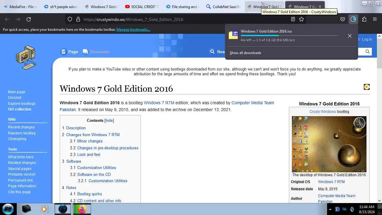Screen dimensions: 382x215
Task: Click the Firefox taskbar icon
Action: (x=81, y=209)
